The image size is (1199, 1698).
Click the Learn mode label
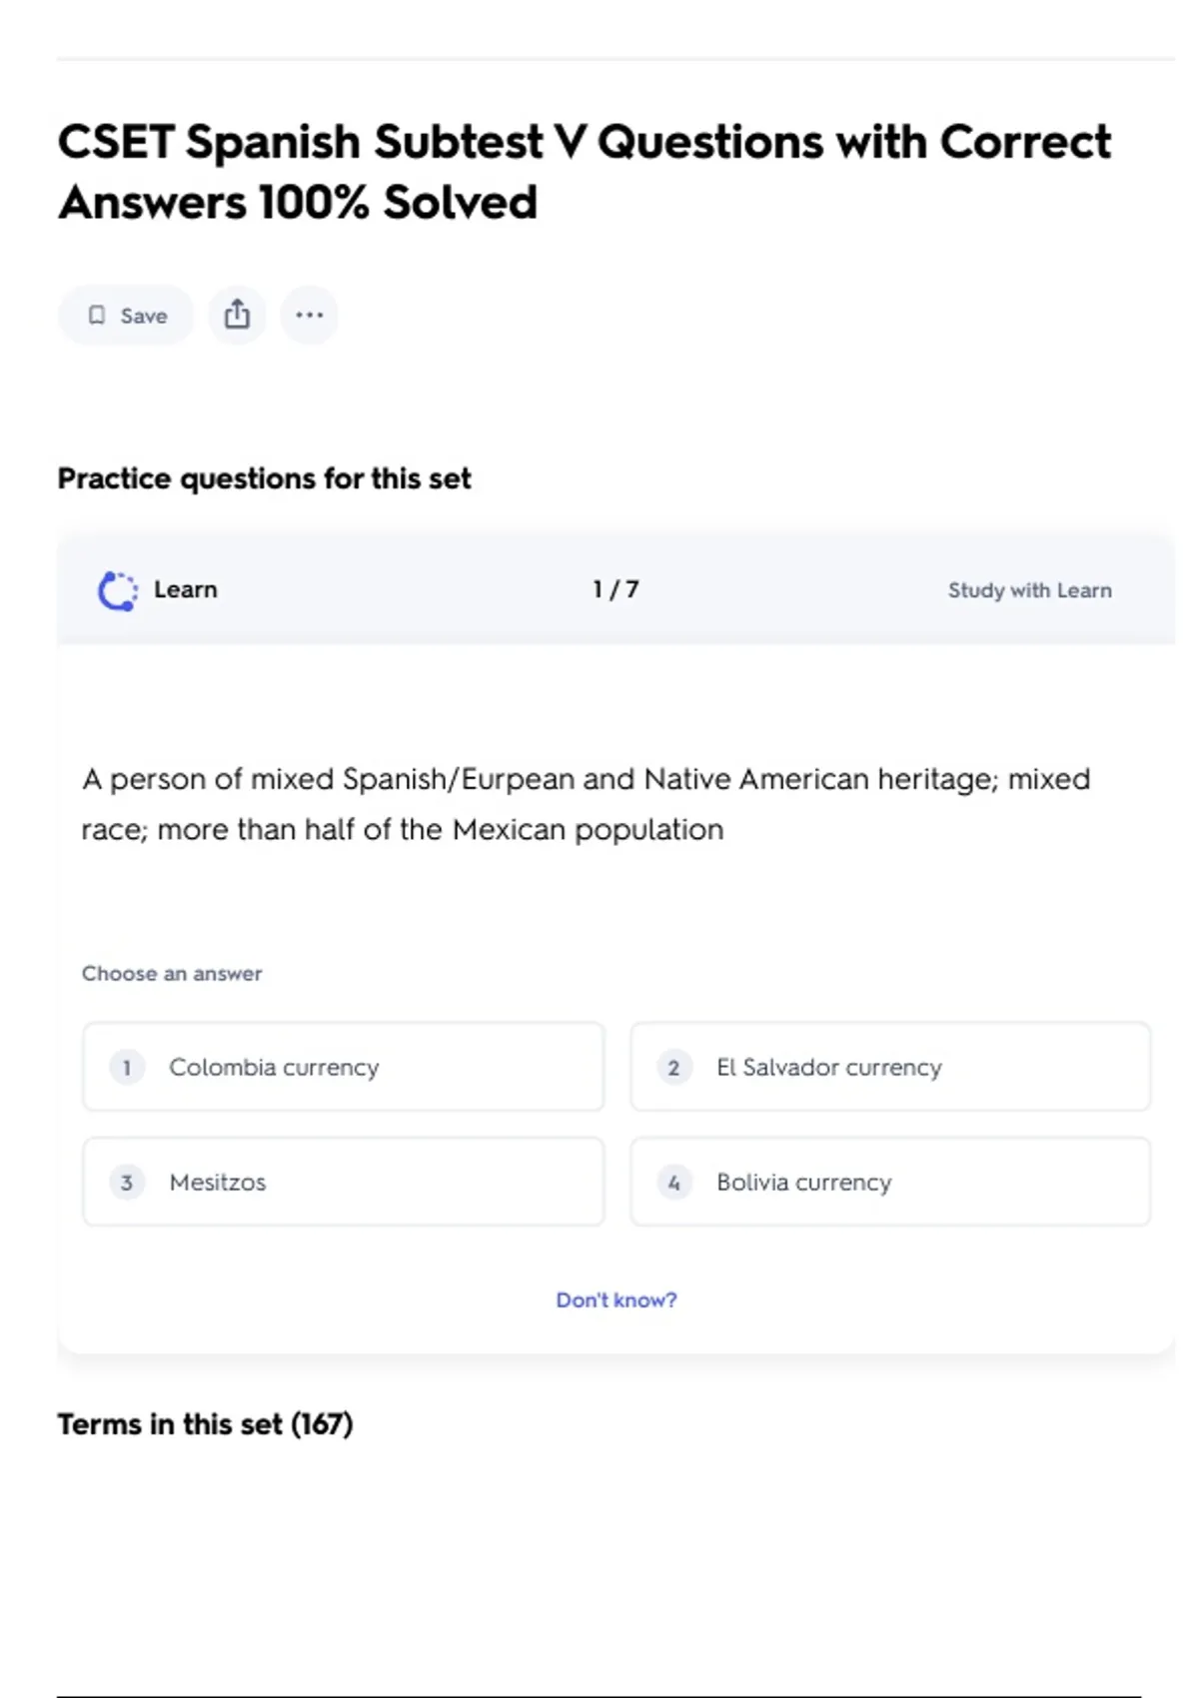pos(185,589)
